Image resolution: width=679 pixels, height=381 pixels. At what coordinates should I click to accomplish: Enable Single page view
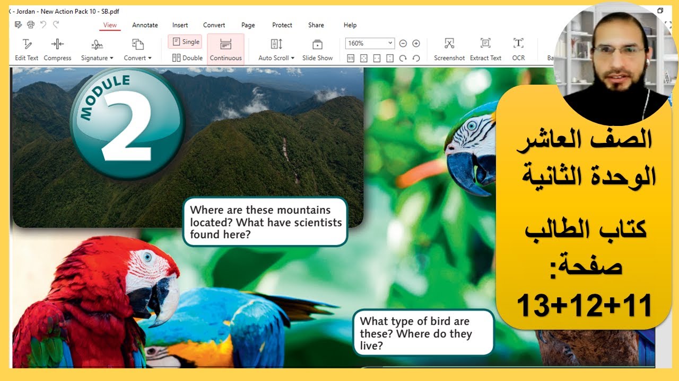tap(185, 42)
